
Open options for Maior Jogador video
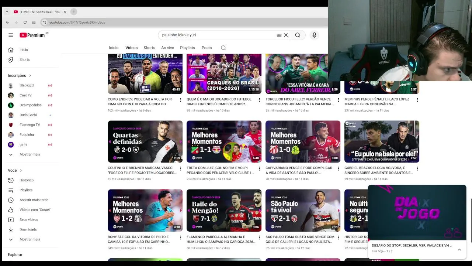click(x=259, y=100)
